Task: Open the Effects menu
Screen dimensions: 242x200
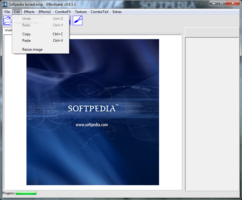Action: pyautogui.click(x=29, y=12)
